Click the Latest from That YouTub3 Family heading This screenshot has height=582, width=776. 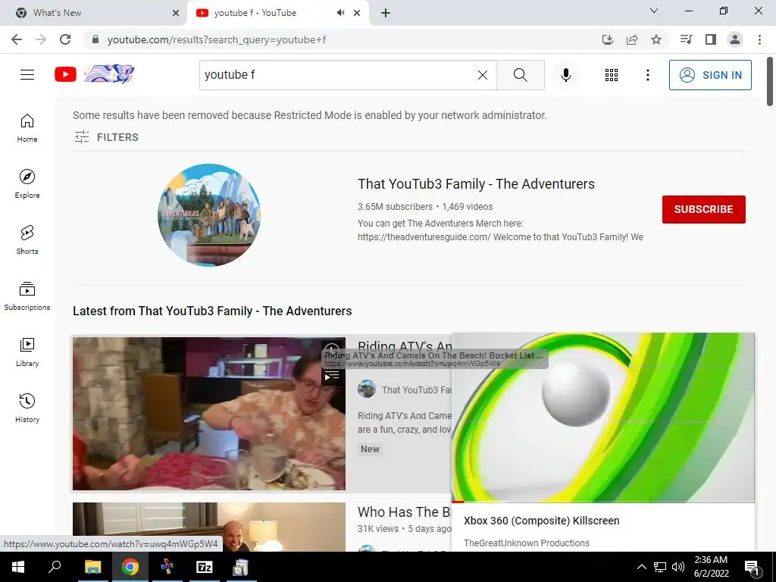click(212, 311)
